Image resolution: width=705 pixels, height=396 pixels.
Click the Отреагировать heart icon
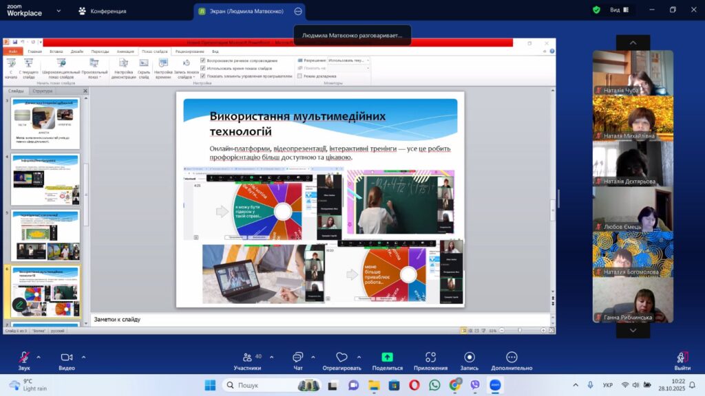pos(341,357)
